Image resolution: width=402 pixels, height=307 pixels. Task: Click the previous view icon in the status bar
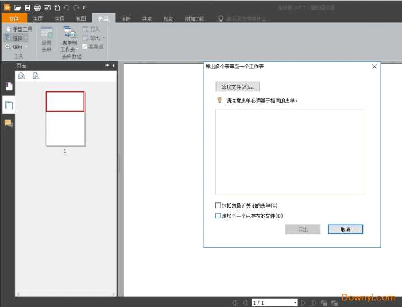tap(324, 302)
